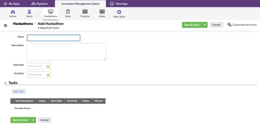Focus the Name input field
Viewport: 260px width, 127px height.
point(54,38)
